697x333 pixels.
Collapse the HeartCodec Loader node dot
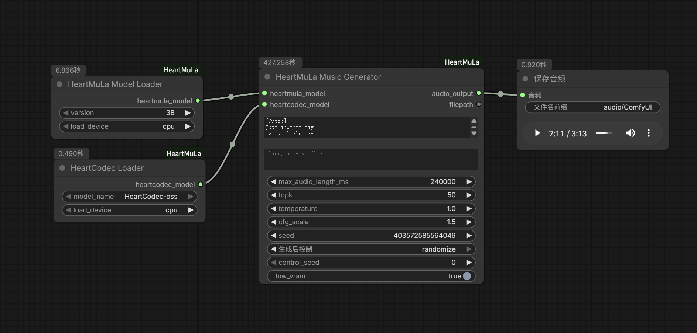(62, 168)
